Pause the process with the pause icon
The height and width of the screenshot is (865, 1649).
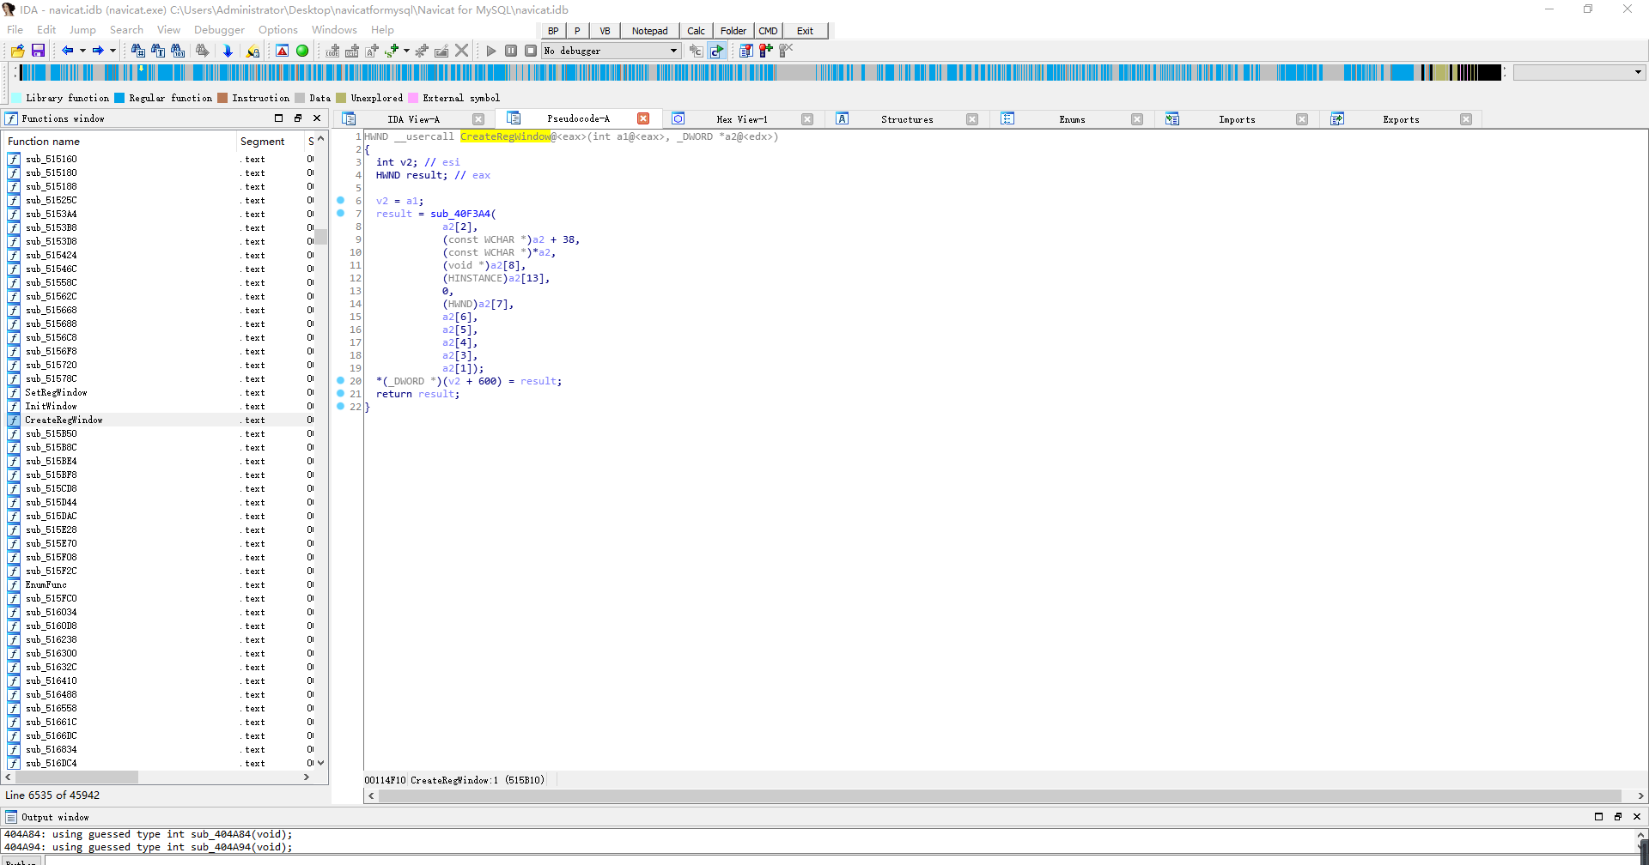point(511,51)
